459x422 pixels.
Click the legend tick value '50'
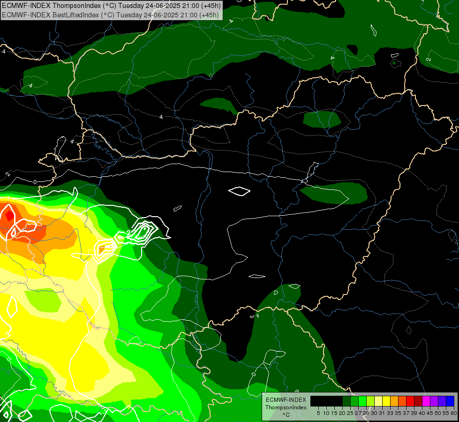pos(438,413)
